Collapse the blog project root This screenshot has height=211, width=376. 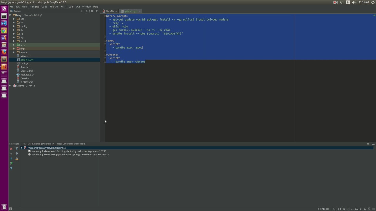tap(10, 15)
